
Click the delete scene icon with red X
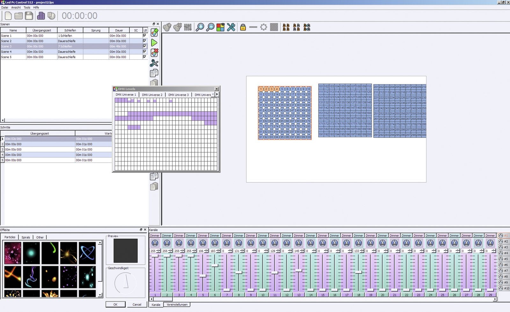tap(154, 53)
